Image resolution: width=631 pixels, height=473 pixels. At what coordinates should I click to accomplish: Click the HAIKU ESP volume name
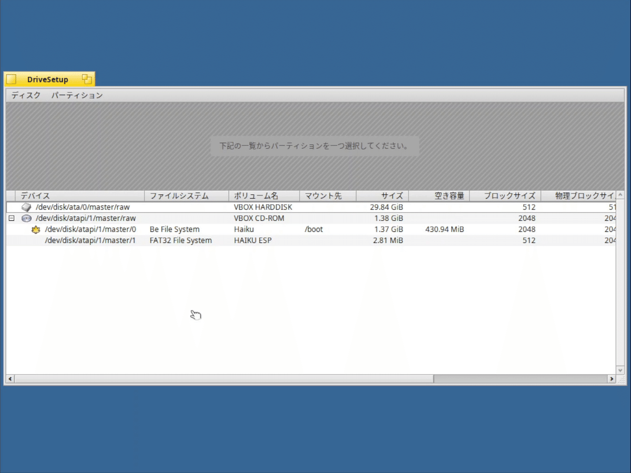pyautogui.click(x=253, y=240)
